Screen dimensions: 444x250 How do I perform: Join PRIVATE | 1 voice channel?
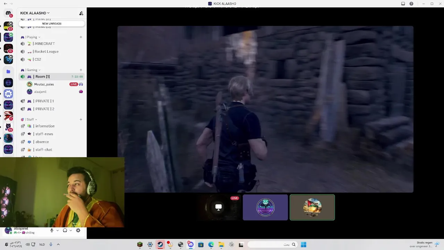pos(52,101)
